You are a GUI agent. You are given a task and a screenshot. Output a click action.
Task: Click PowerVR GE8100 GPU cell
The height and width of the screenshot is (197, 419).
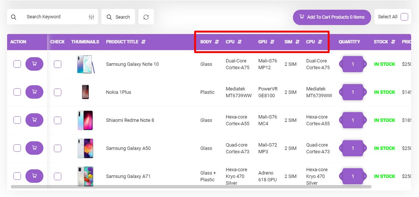coord(268,92)
